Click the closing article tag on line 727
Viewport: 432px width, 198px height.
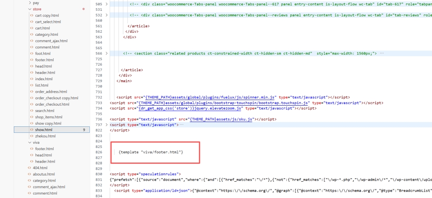(132, 70)
